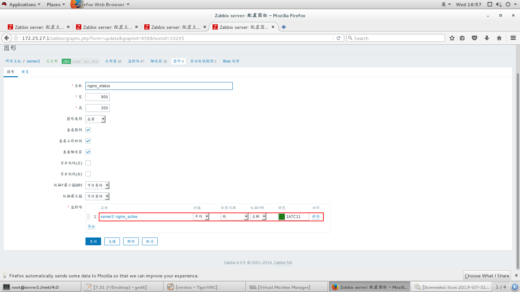
Task: Open the bookmarks list icon
Action: (462, 38)
